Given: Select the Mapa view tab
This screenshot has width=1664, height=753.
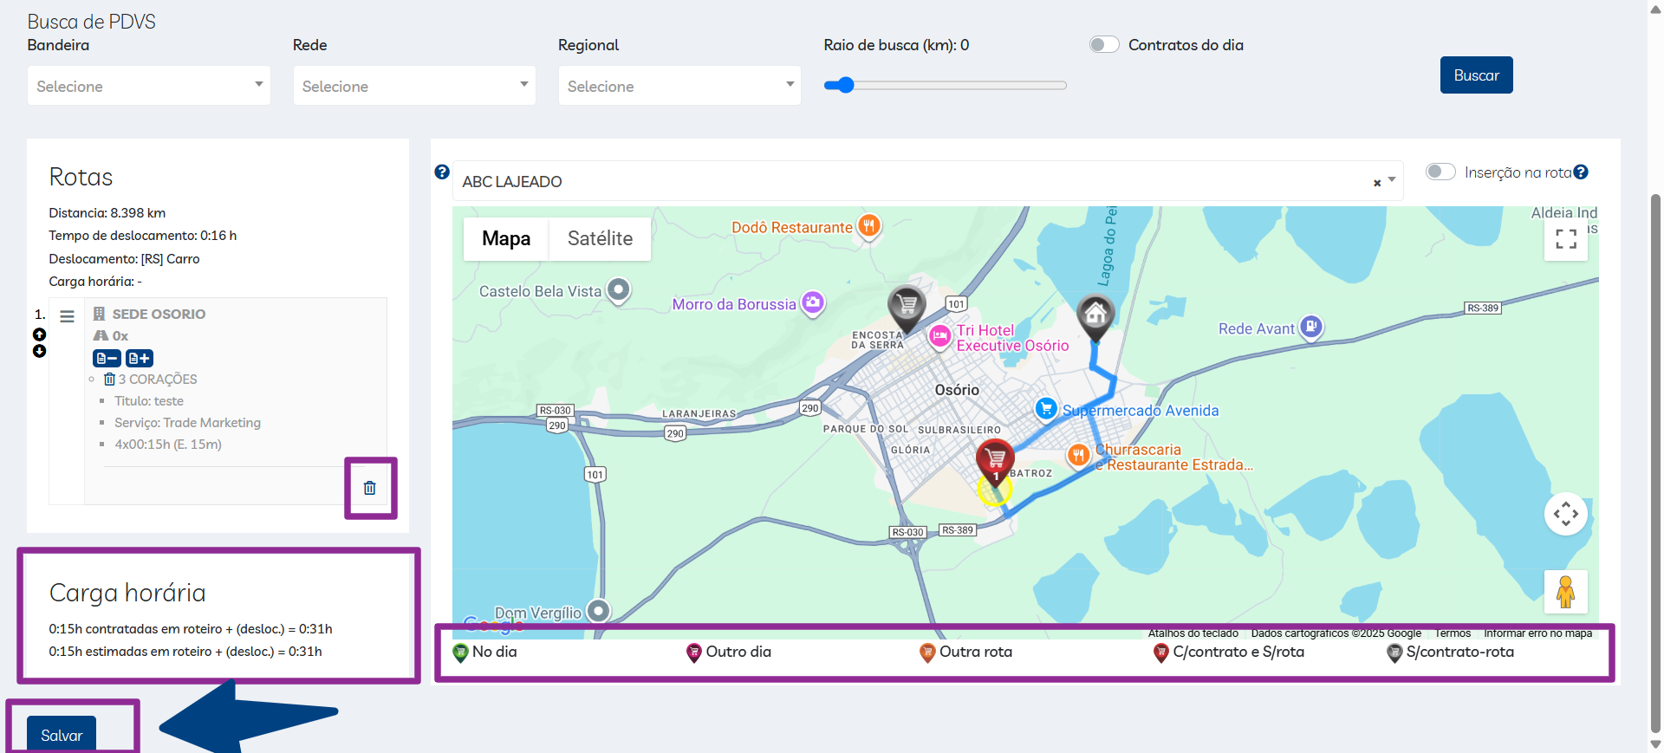Looking at the screenshot, I should click(506, 238).
